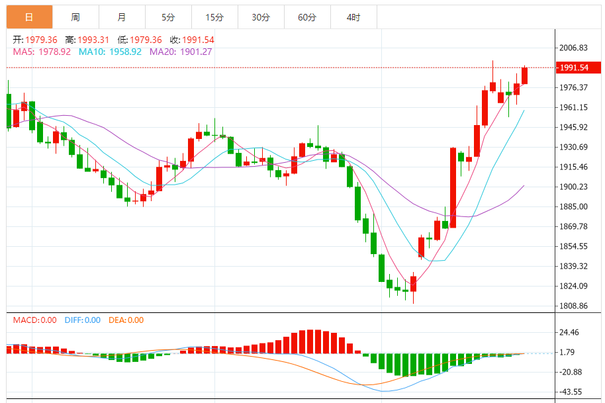Click the 收:1991.54 close price text

(x=192, y=40)
